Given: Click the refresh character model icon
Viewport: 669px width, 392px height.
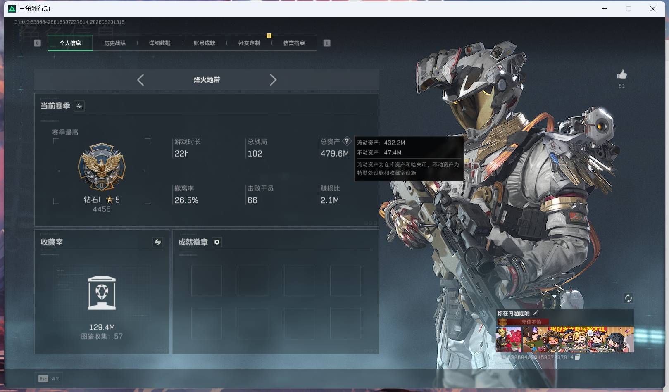Looking at the screenshot, I should 628,298.
